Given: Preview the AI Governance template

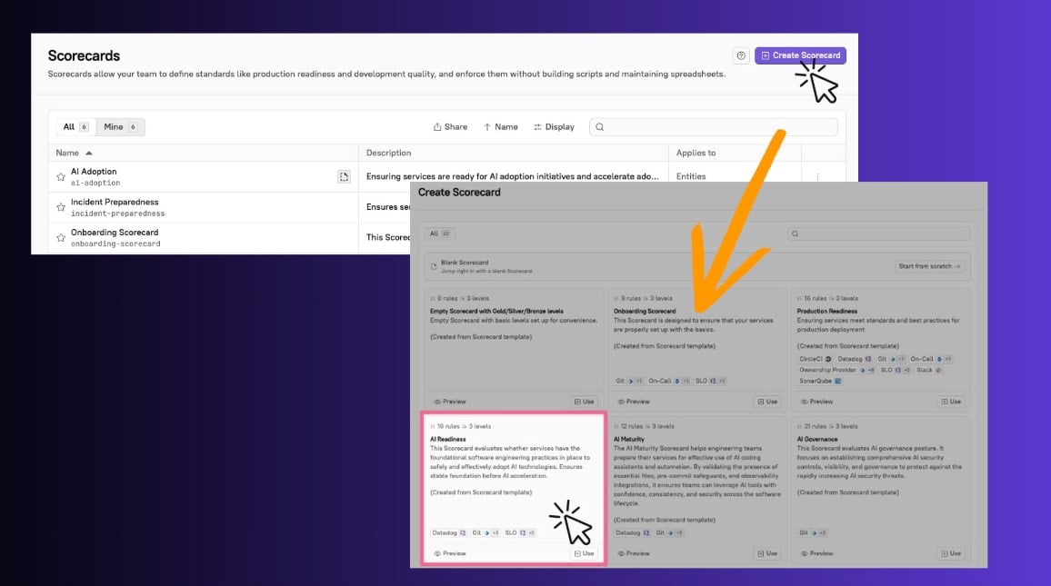Looking at the screenshot, I should (817, 554).
